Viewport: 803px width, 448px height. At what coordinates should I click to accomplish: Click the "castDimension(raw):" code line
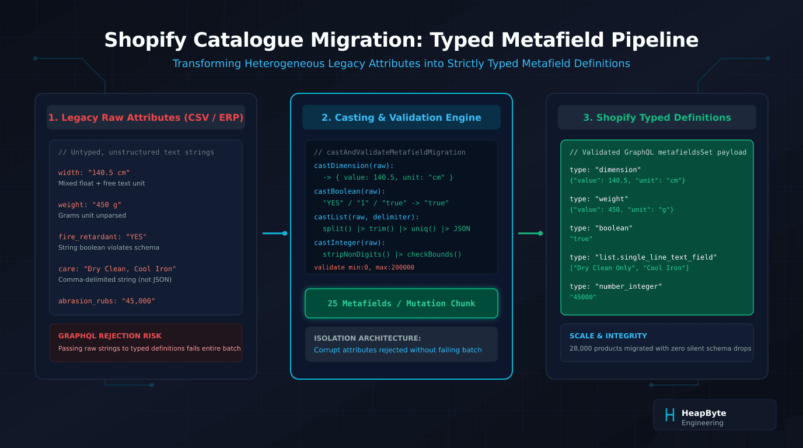coord(354,166)
